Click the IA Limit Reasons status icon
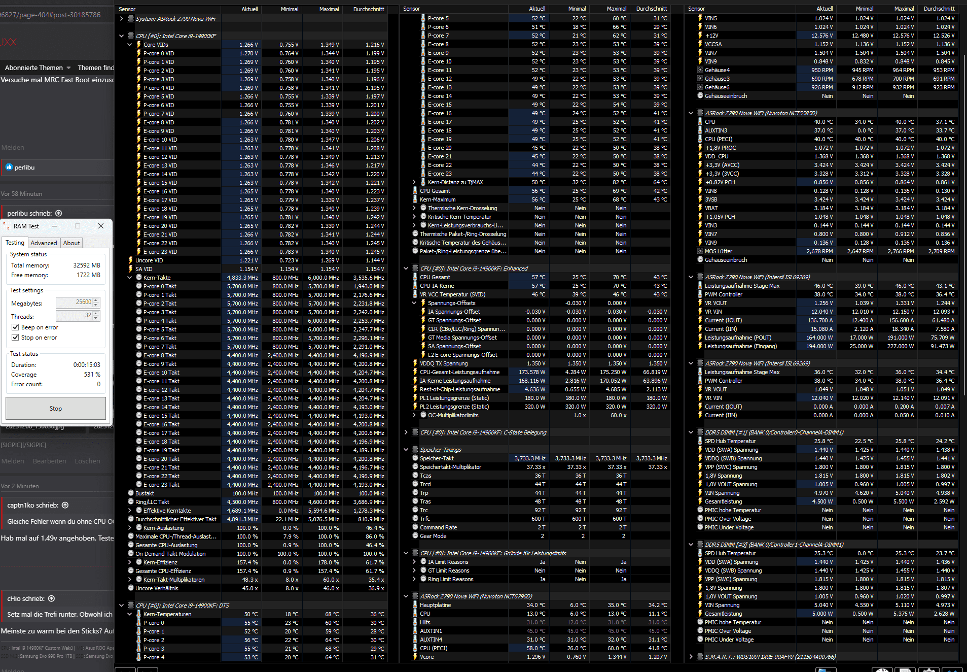Image resolution: width=967 pixels, height=672 pixels. 423,562
